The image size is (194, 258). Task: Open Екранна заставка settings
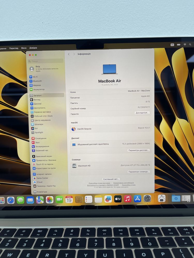coord(41,112)
